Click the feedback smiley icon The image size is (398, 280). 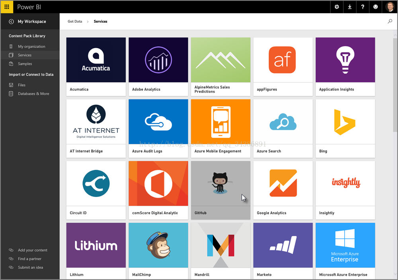[x=375, y=7]
